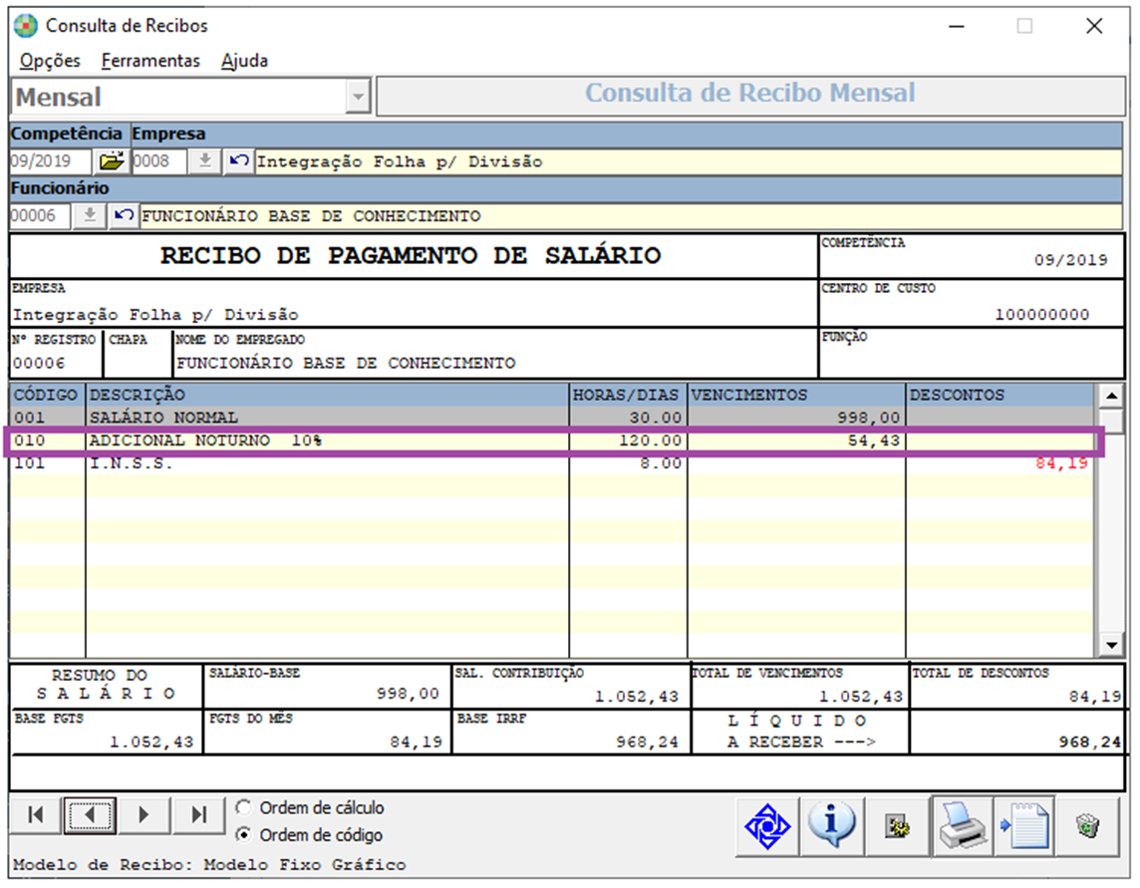Click the Integração Folha p/ Divisão company name field
The image size is (1140, 888).
688,161
